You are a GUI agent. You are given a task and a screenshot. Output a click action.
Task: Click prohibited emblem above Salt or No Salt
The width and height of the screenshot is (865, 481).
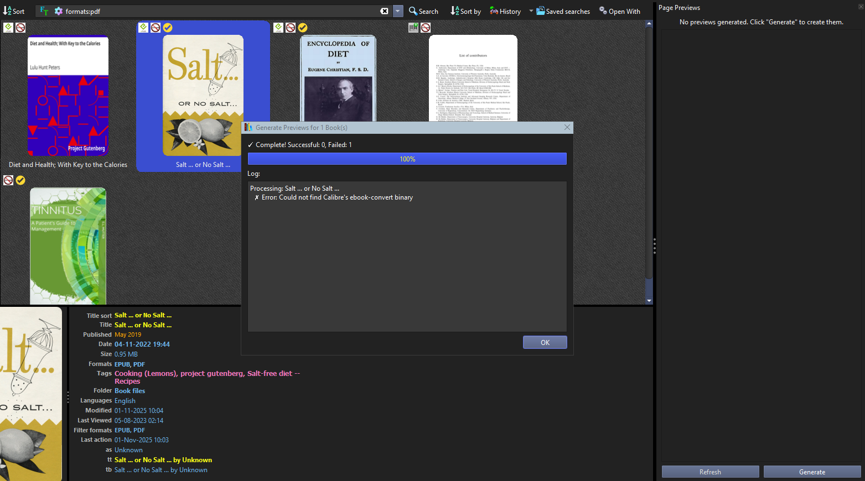[156, 28]
